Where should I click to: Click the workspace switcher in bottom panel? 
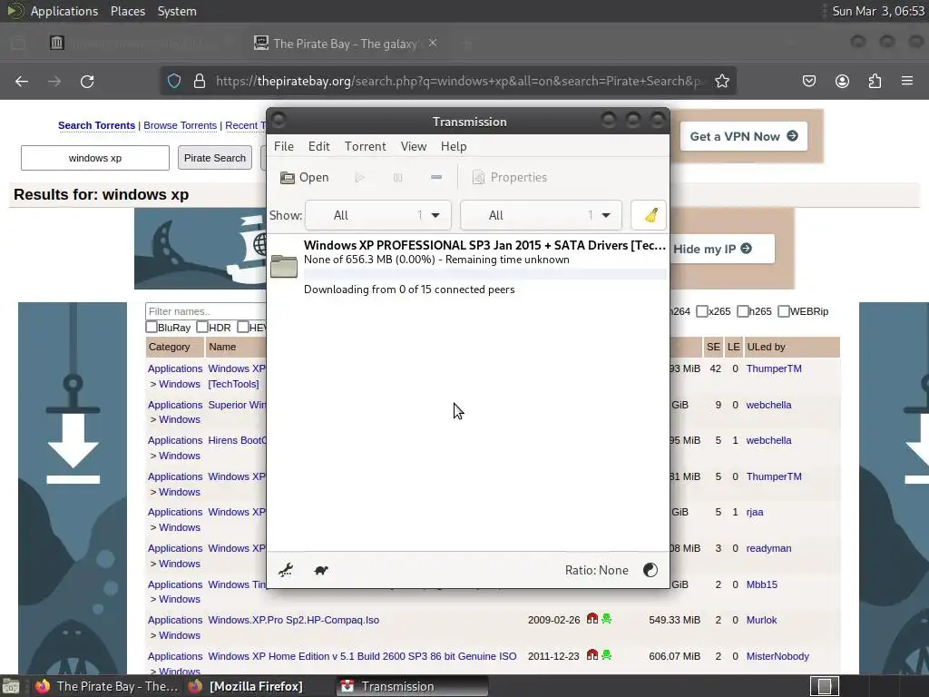[824, 686]
